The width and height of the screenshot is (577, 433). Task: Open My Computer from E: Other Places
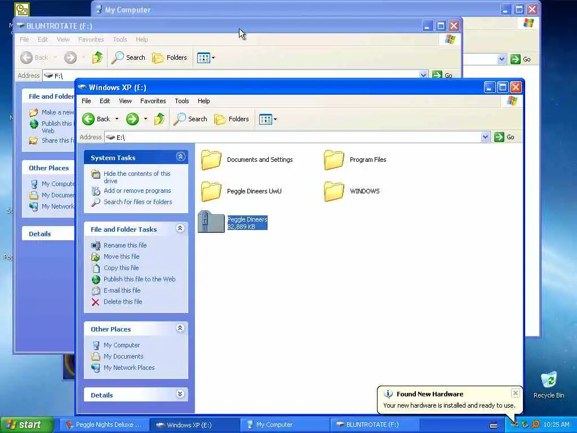pyautogui.click(x=122, y=345)
